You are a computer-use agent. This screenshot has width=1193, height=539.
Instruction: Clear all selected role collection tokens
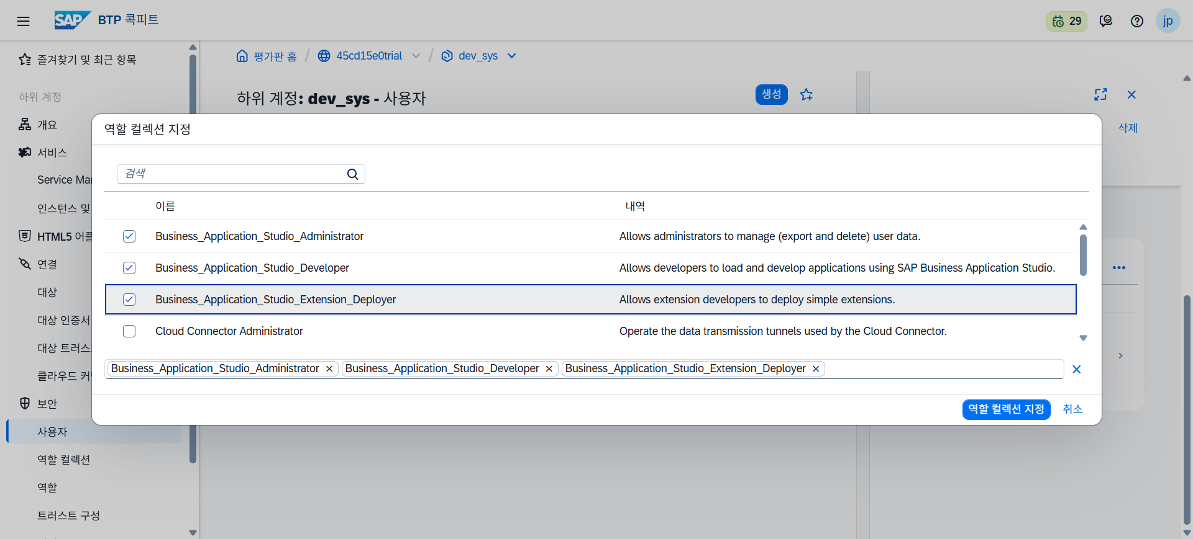[x=1077, y=370]
